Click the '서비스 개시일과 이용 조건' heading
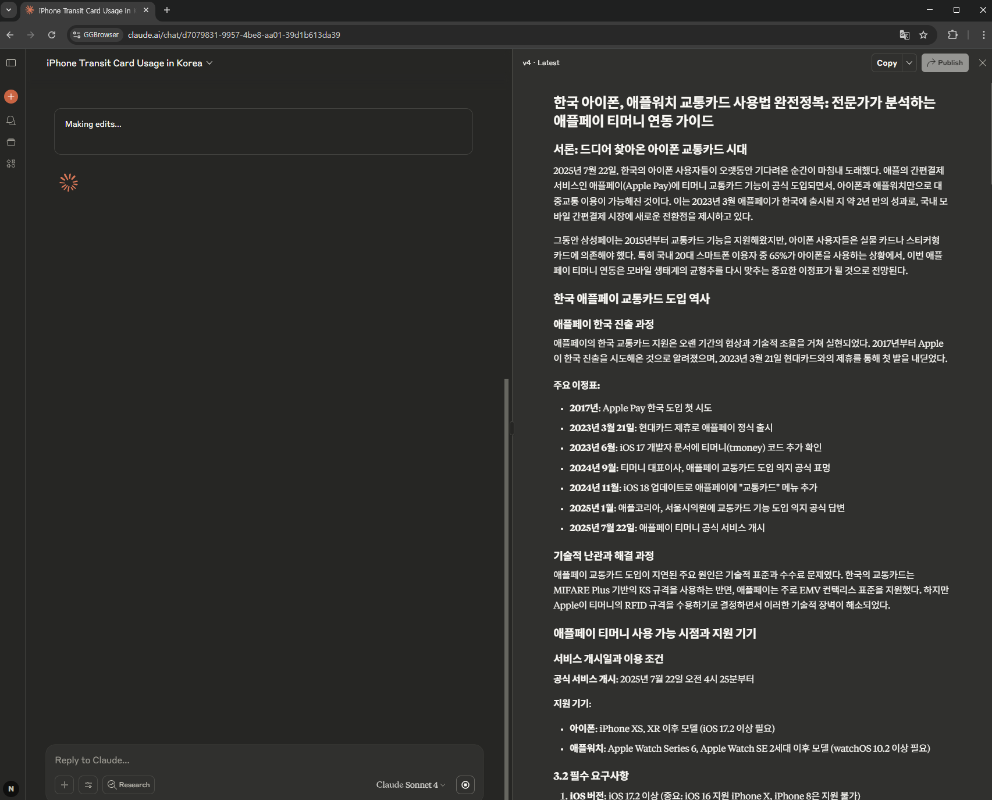This screenshot has width=992, height=800. click(609, 659)
